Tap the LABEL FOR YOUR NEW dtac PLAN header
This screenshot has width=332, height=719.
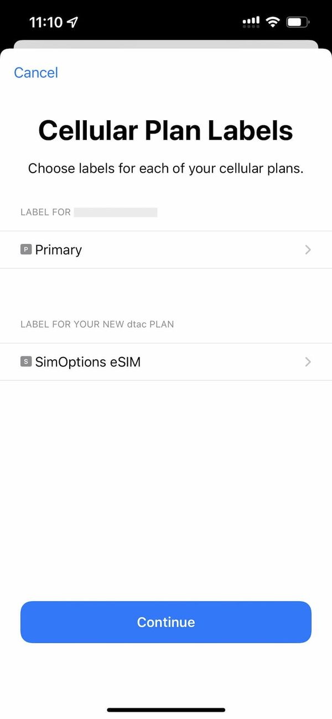coord(97,324)
